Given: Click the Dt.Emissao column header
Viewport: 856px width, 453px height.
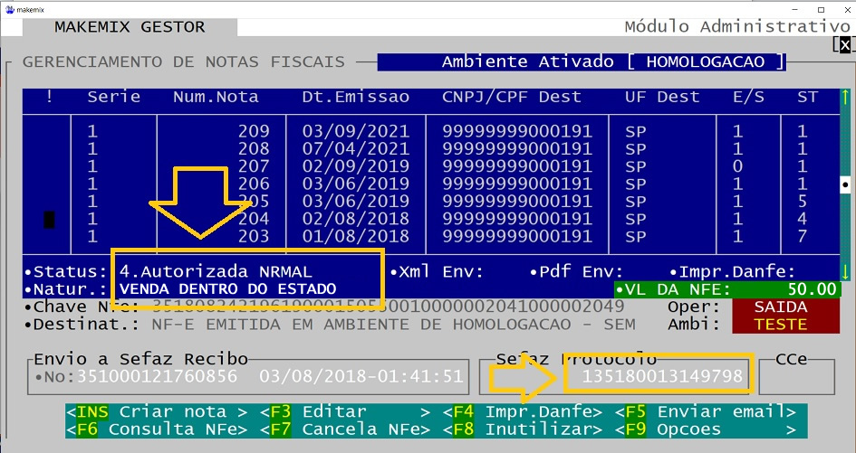Looking at the screenshot, I should tap(355, 97).
